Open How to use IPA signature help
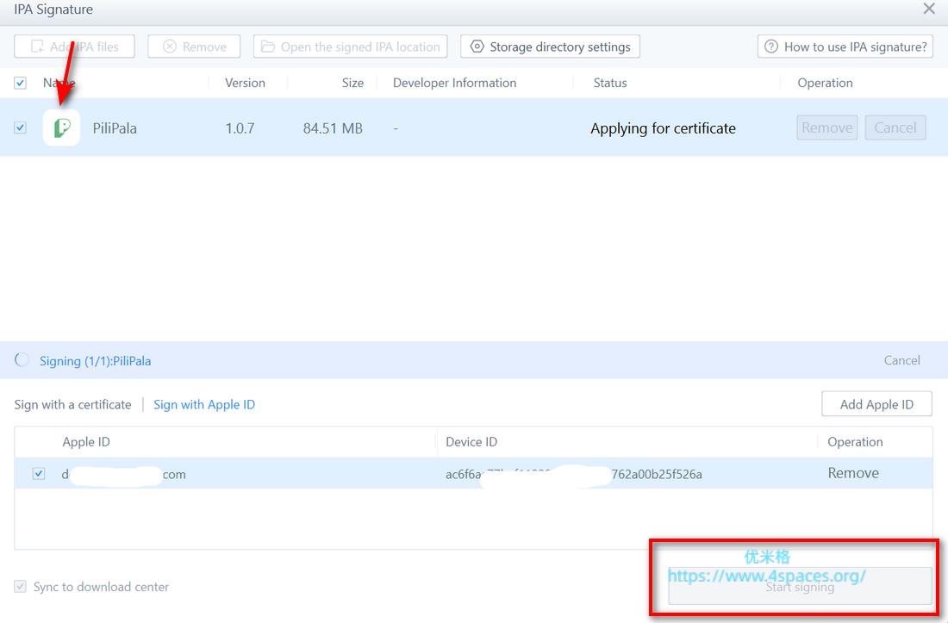Screen dimensions: 948x623 tap(845, 47)
